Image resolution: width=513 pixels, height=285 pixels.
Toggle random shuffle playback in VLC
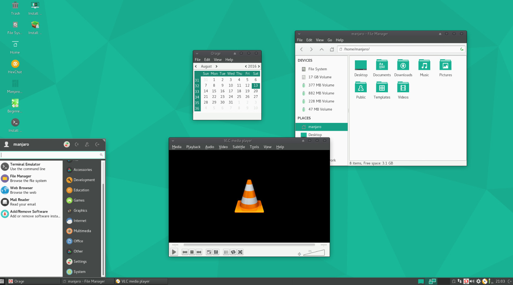[240, 252]
